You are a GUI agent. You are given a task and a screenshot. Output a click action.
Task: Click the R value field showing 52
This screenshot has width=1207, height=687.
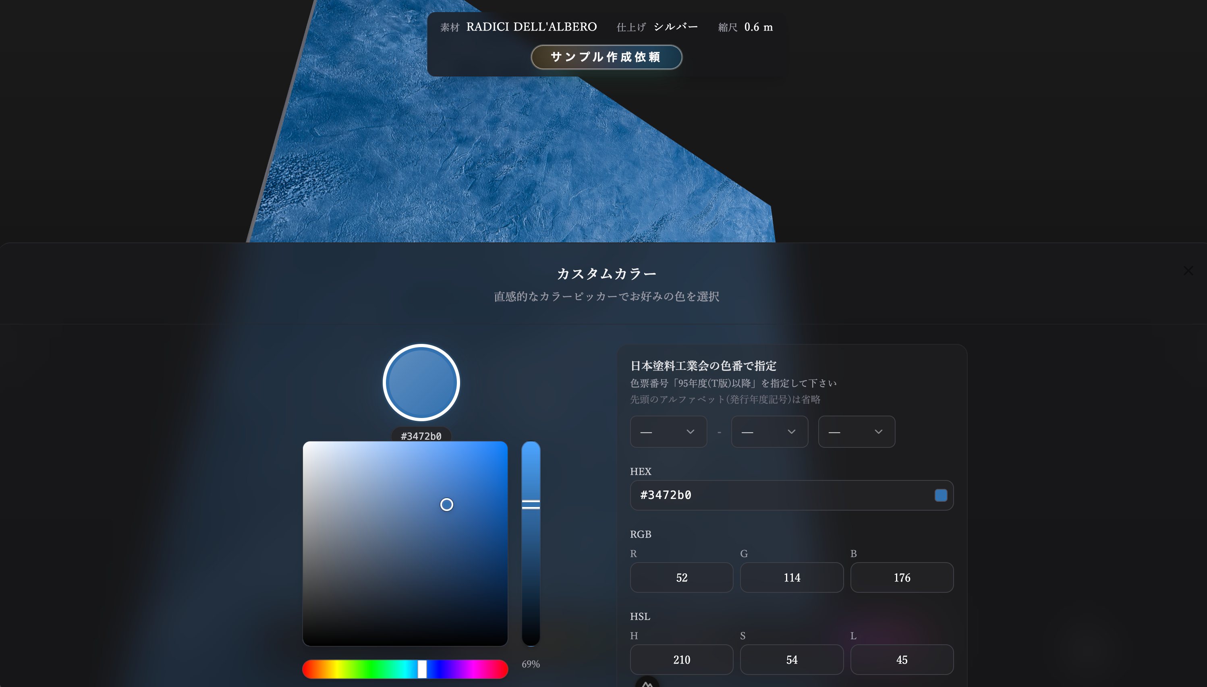tap(681, 577)
